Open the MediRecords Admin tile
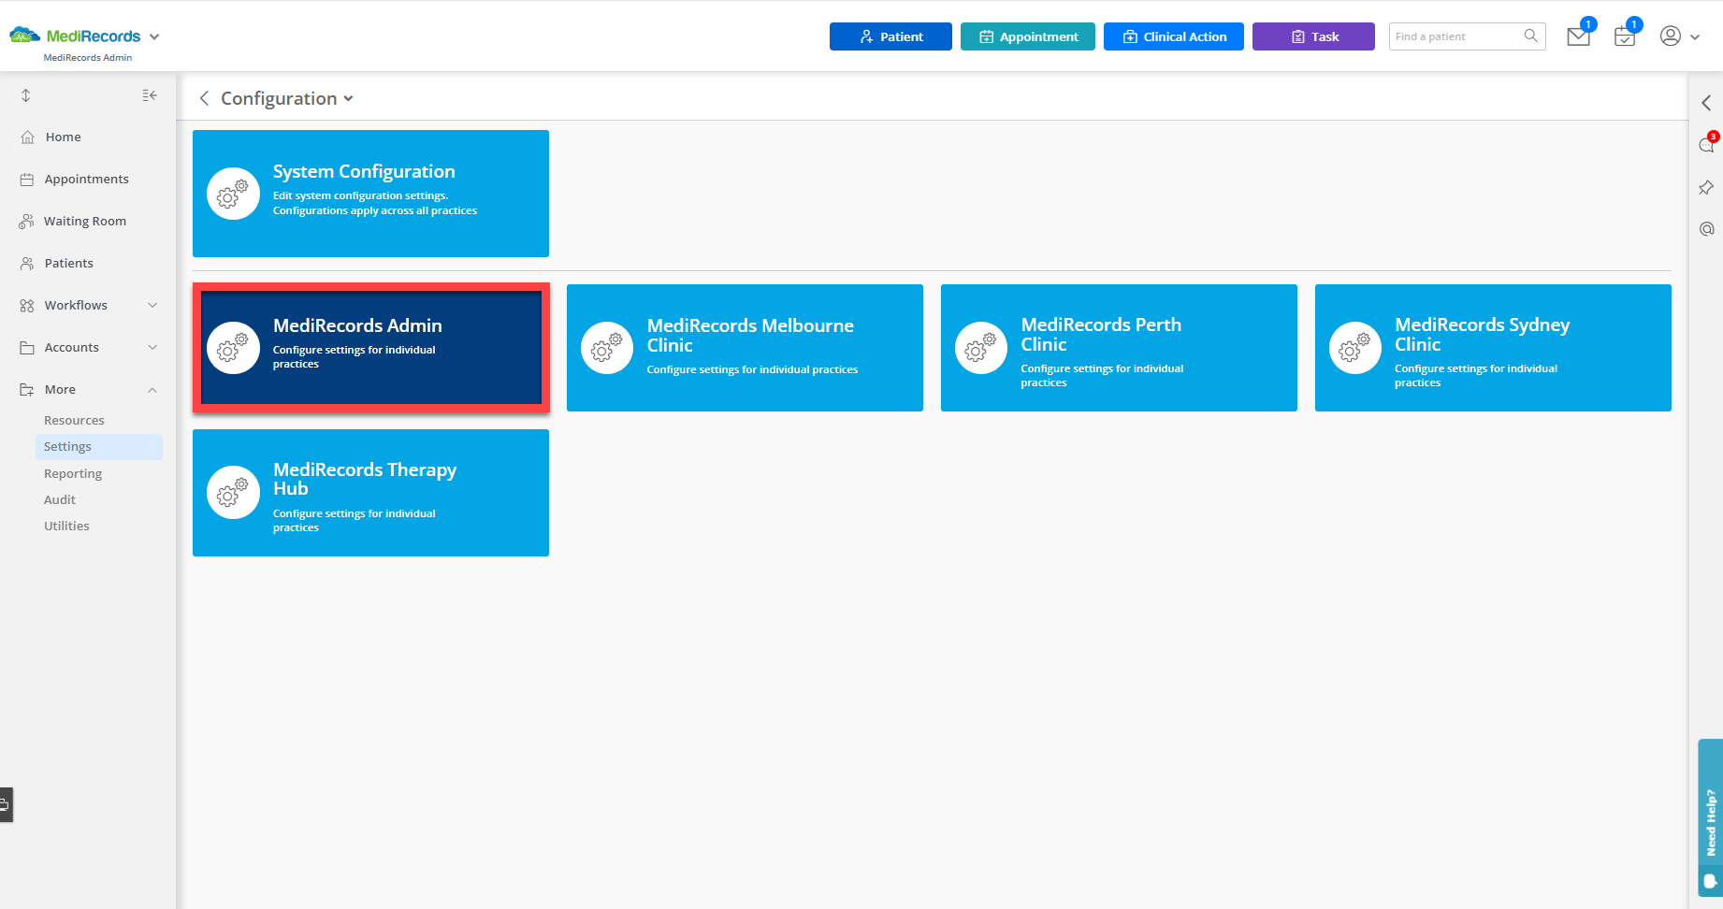1723x909 pixels. tap(370, 348)
